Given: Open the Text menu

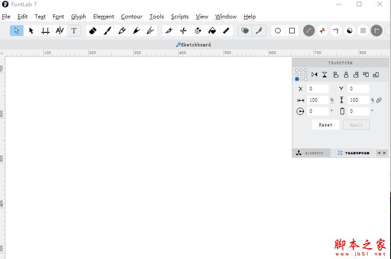Looking at the screenshot, I should click(40, 17).
